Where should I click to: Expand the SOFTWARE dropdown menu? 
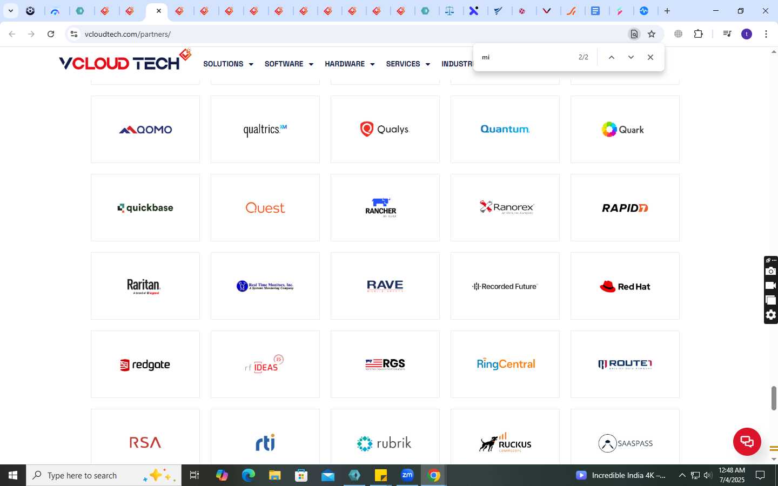tap(289, 64)
